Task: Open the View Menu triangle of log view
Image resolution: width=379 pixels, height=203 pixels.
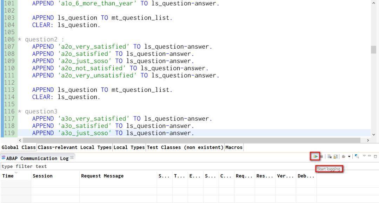Action: point(364,156)
